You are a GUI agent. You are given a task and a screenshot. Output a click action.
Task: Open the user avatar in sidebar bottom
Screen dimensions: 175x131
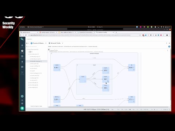[x=22, y=96]
